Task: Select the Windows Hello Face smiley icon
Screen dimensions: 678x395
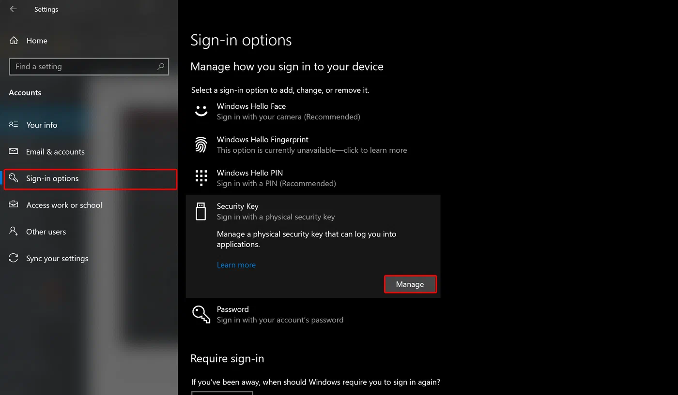Action: (201, 111)
